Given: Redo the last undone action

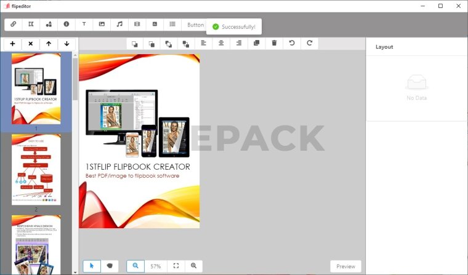Looking at the screenshot, I should tap(309, 44).
